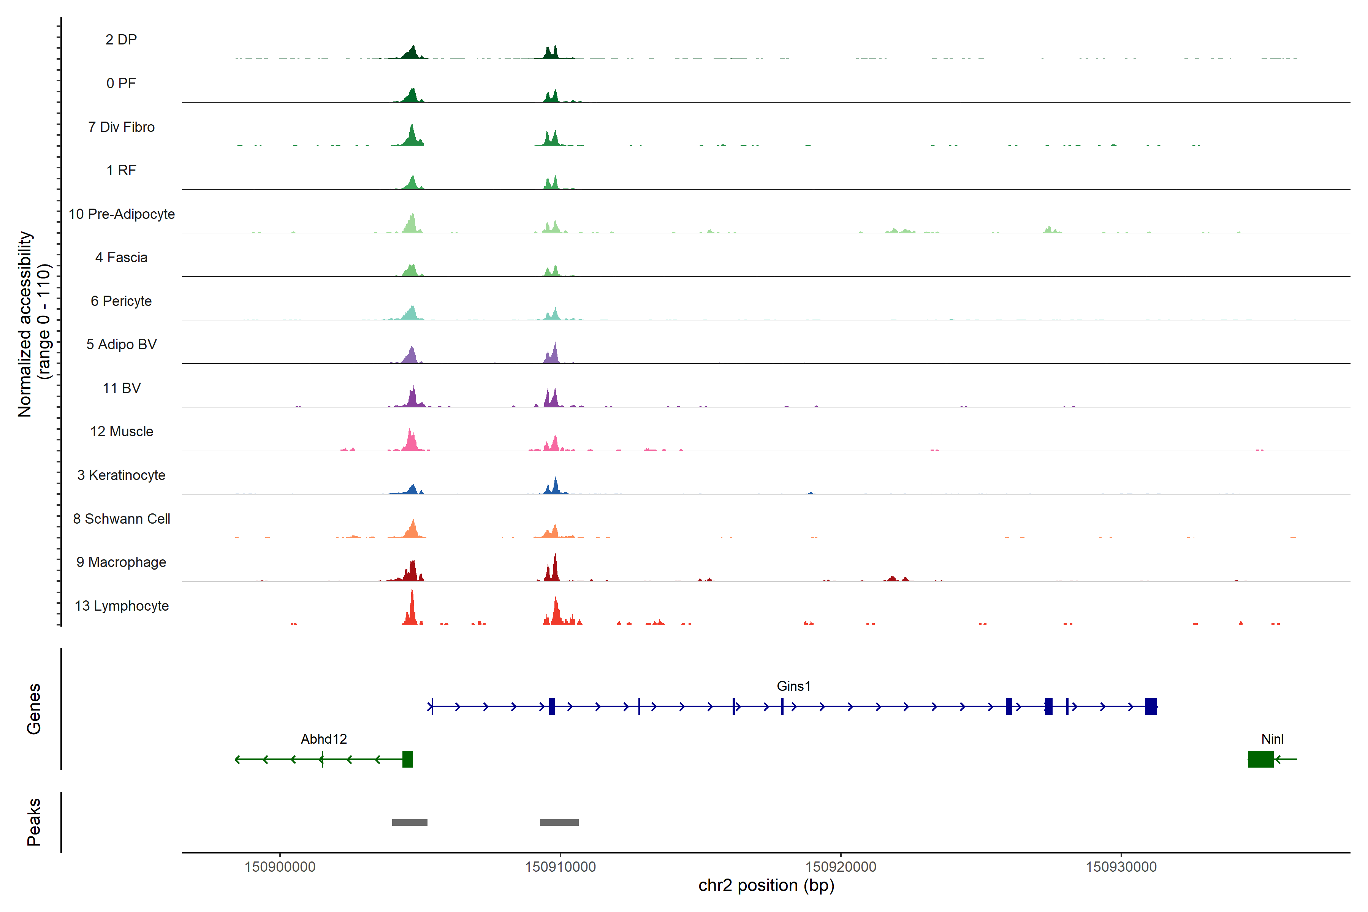
Task: Click the Gins1 gene label
Action: (793, 686)
